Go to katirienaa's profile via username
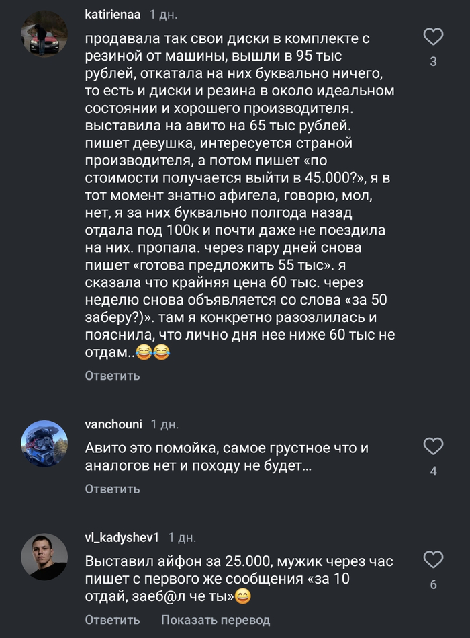The width and height of the screenshot is (470, 638). (113, 14)
